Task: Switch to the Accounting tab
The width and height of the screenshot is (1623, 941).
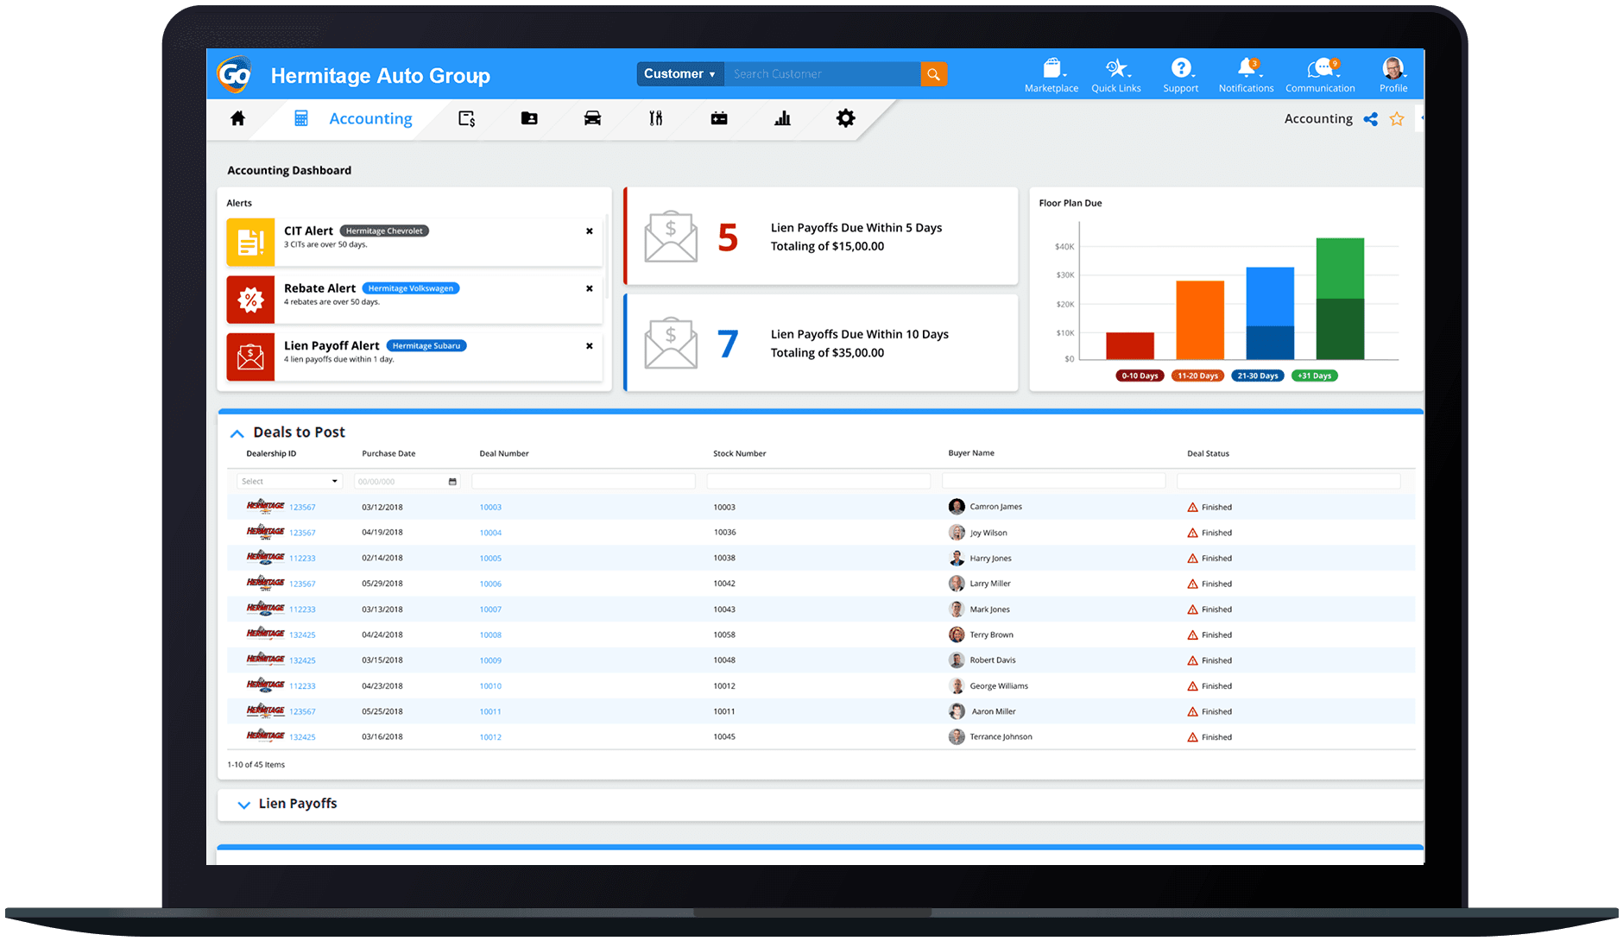Action: point(369,118)
